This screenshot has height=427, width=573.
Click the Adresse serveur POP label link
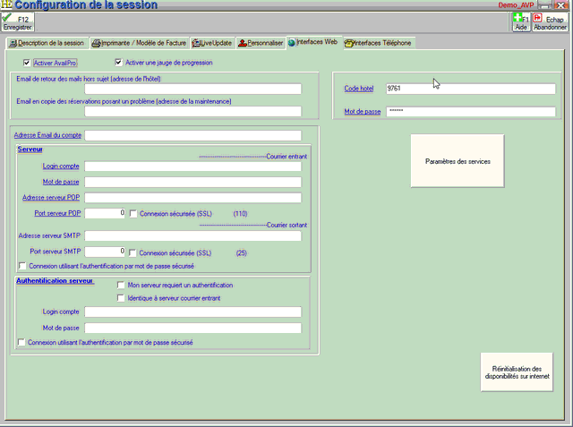(52, 197)
